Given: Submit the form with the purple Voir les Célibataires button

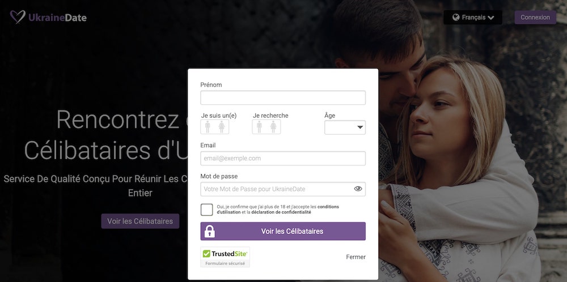Looking at the screenshot, I should click(283, 231).
